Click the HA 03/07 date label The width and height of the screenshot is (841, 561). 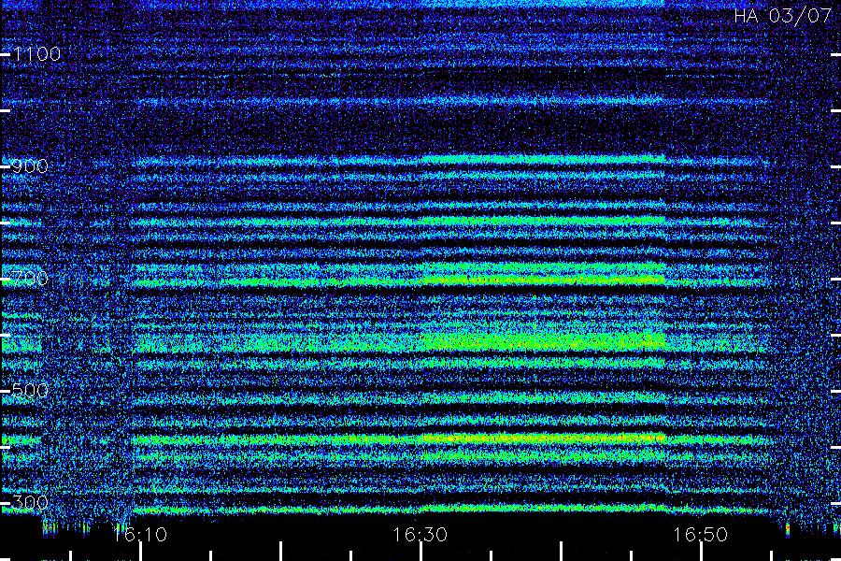[783, 16]
